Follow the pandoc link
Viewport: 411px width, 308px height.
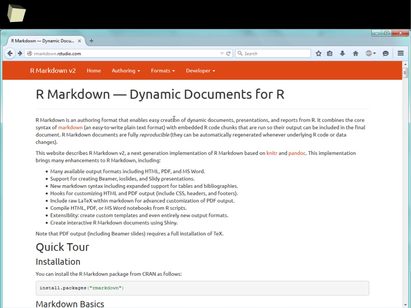pos(297,153)
